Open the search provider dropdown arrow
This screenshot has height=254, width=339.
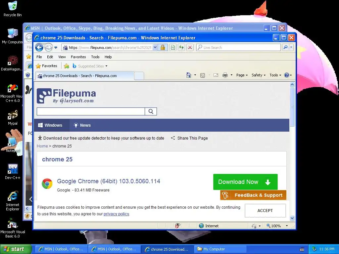click(x=291, y=47)
